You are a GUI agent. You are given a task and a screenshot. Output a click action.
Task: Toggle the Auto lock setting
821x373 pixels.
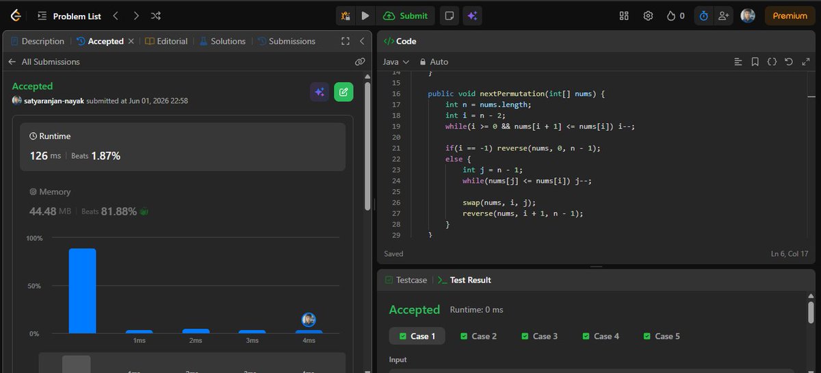click(434, 62)
